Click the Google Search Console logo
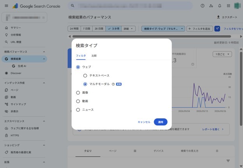The image size is (243, 168). tap(36, 6)
